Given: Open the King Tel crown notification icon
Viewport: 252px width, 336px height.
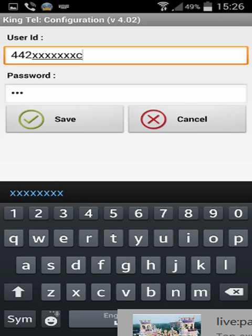Looking at the screenshot, I should (x=47, y=6).
